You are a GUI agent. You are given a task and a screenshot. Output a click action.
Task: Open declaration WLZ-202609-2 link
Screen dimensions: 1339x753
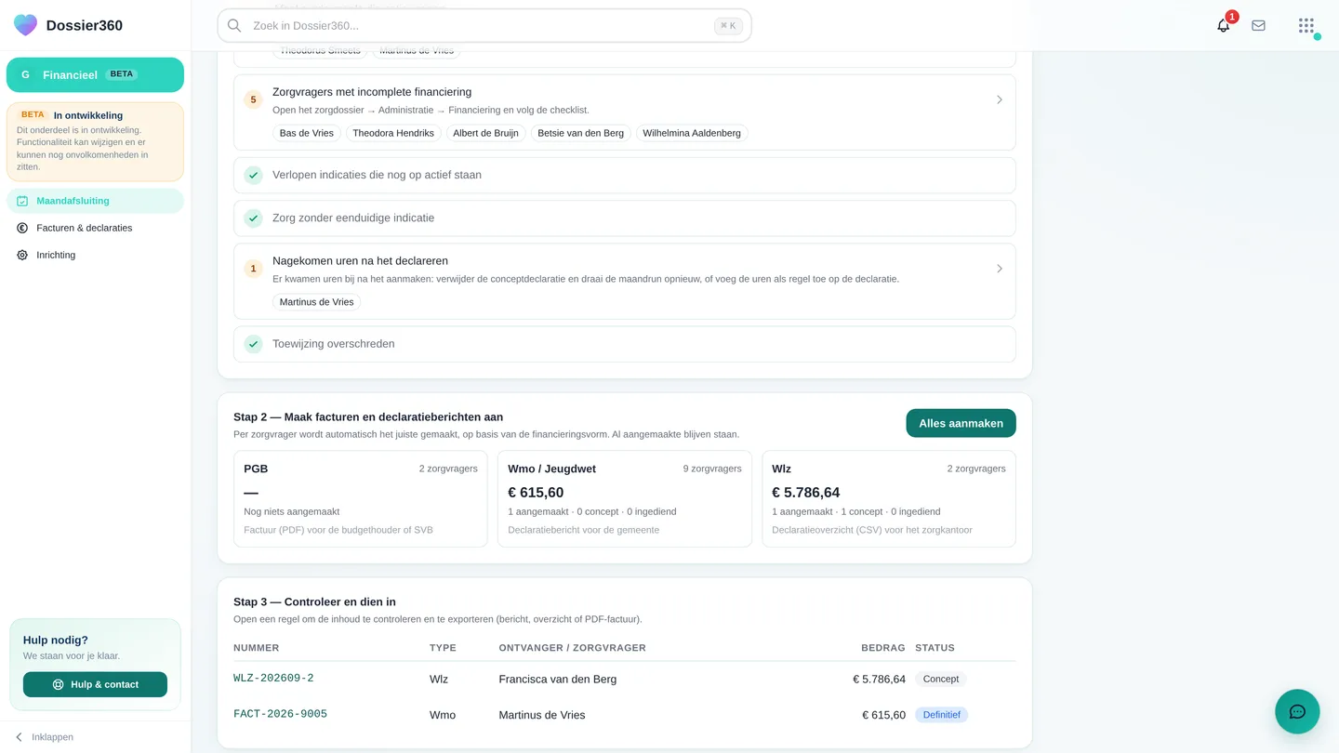tap(273, 679)
